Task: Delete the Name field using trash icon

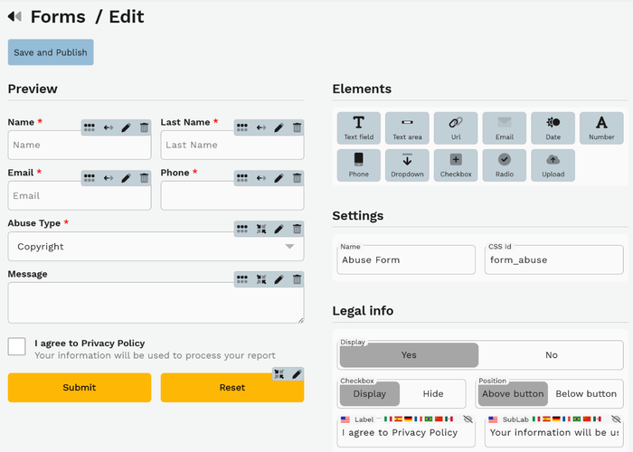Action: (x=144, y=127)
